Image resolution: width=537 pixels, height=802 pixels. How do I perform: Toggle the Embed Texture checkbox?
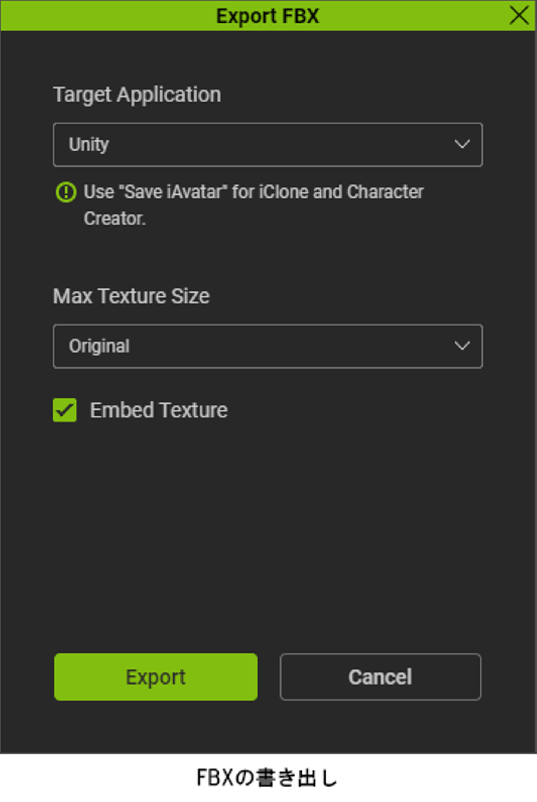(x=65, y=410)
